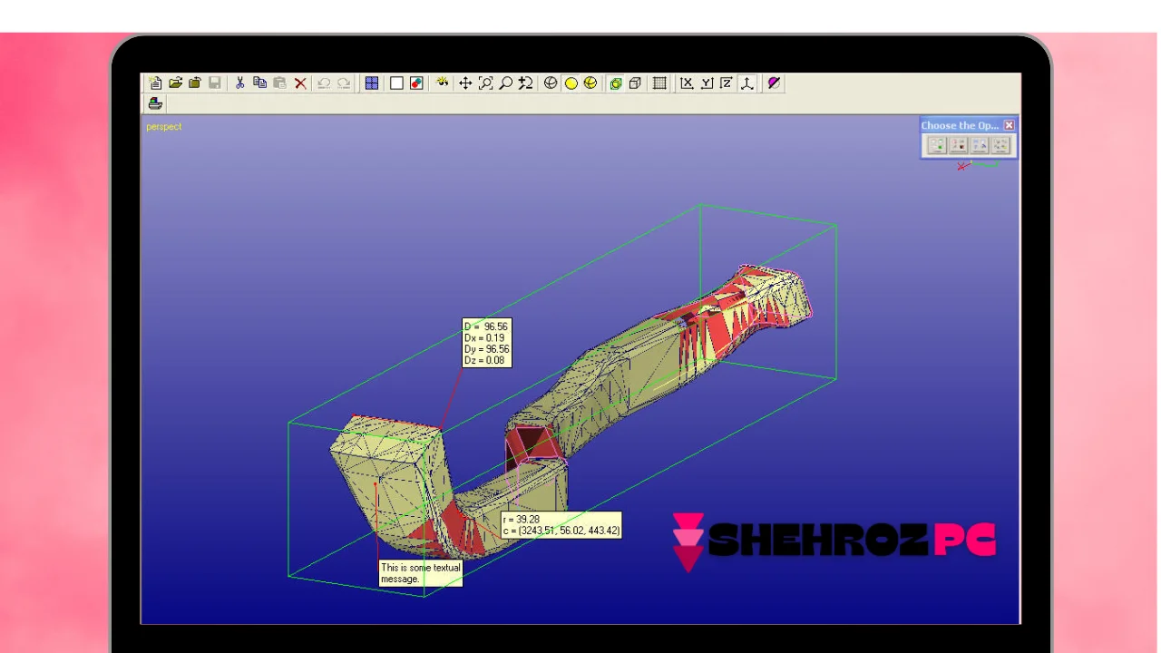Click the copy icon
This screenshot has width=1161, height=653.
(260, 83)
